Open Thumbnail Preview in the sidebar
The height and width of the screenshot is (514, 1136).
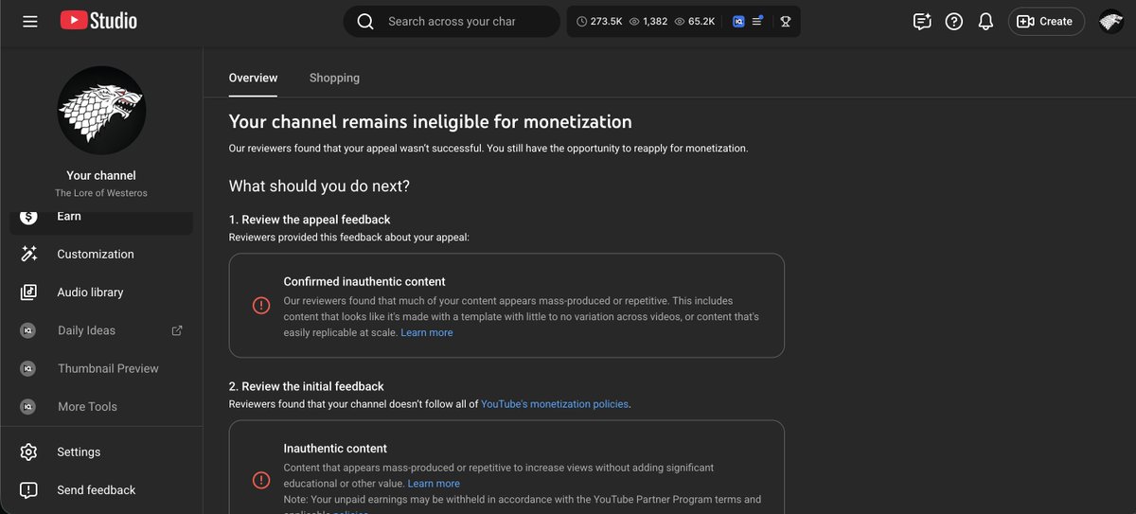click(x=101, y=368)
